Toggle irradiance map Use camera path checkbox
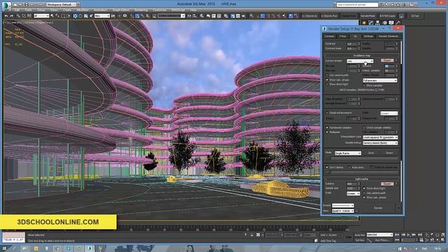Image resolution: width=448 pixels, height=252 pixels. pos(327,75)
